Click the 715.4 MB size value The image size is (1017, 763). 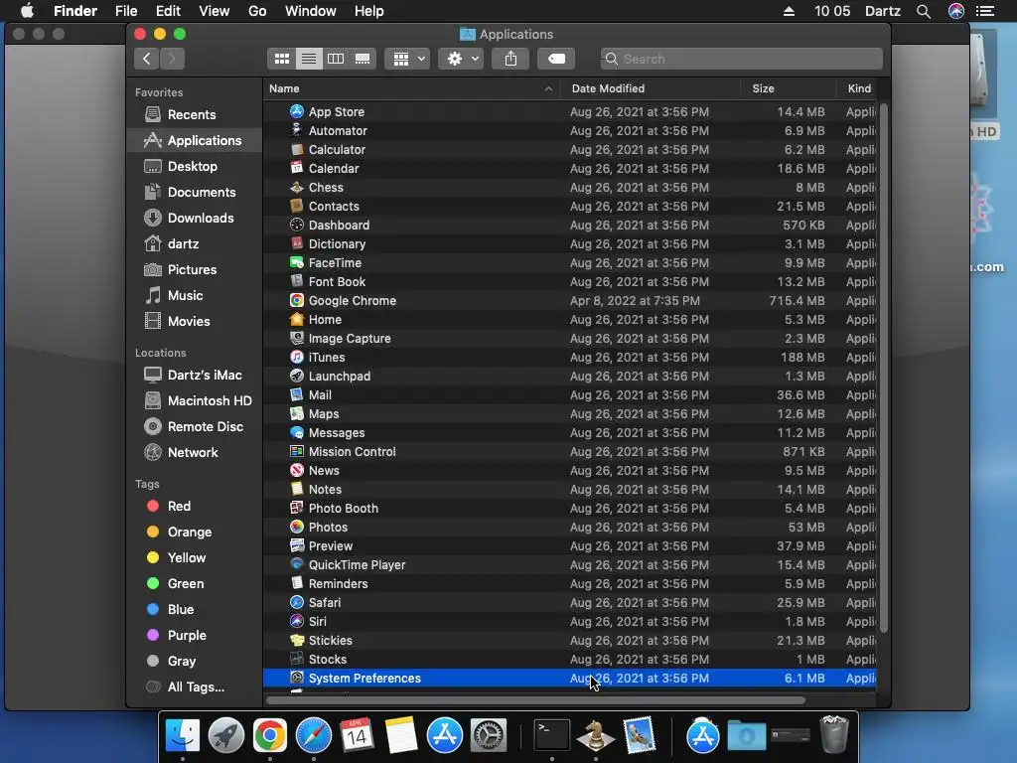coord(797,301)
